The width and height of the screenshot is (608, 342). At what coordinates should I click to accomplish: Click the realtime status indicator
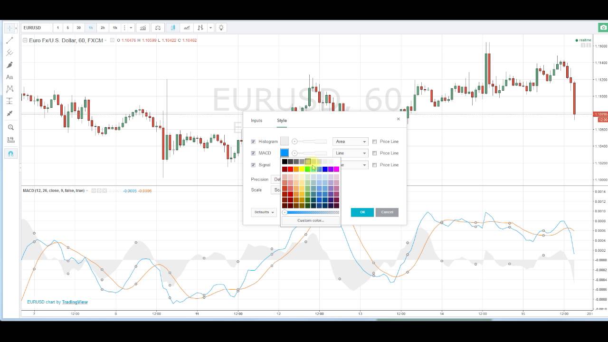click(x=583, y=40)
